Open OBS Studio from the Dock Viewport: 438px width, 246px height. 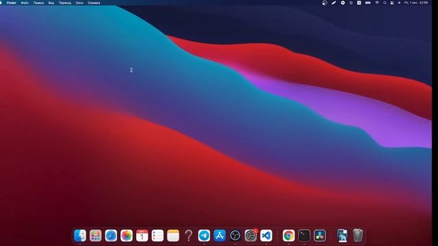click(235, 236)
